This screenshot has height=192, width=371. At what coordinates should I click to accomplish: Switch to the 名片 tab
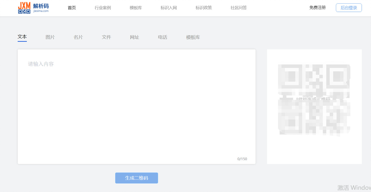pyautogui.click(x=78, y=37)
